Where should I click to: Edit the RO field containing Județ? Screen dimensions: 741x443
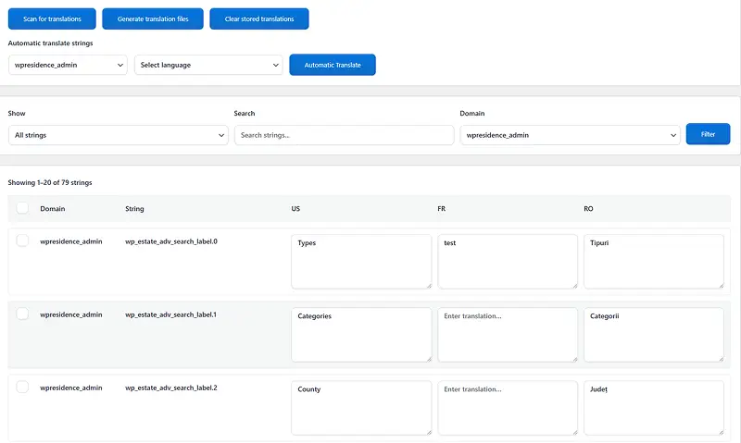(x=654, y=408)
